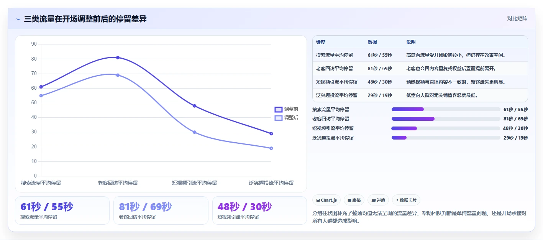Image resolution: width=543 pixels, height=240 pixels.
Task: Click the 数据卡片 chip
Action: tap(406, 200)
